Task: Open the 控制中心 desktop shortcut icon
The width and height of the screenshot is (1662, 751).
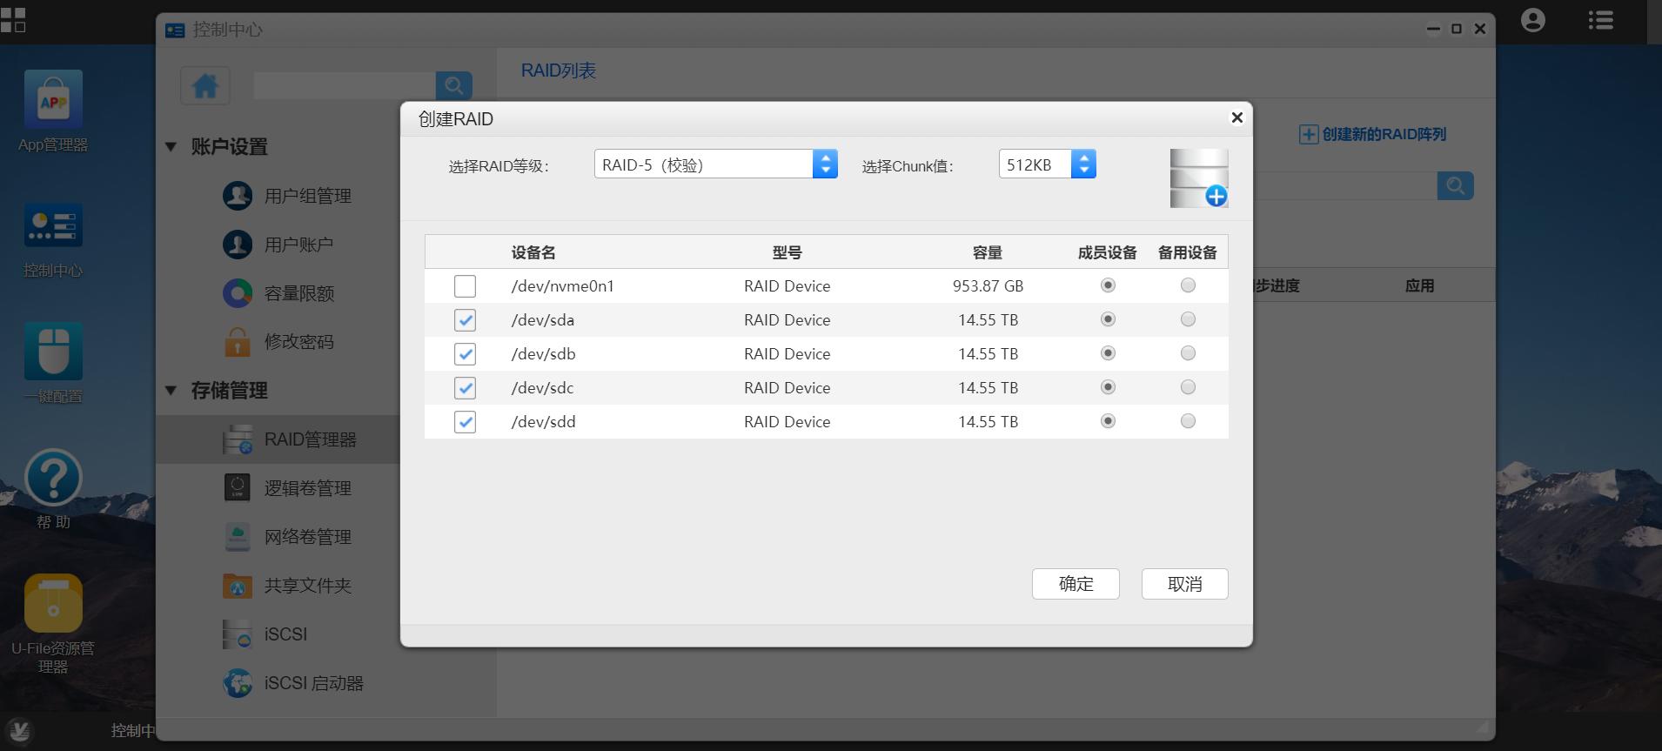Action: point(53,226)
